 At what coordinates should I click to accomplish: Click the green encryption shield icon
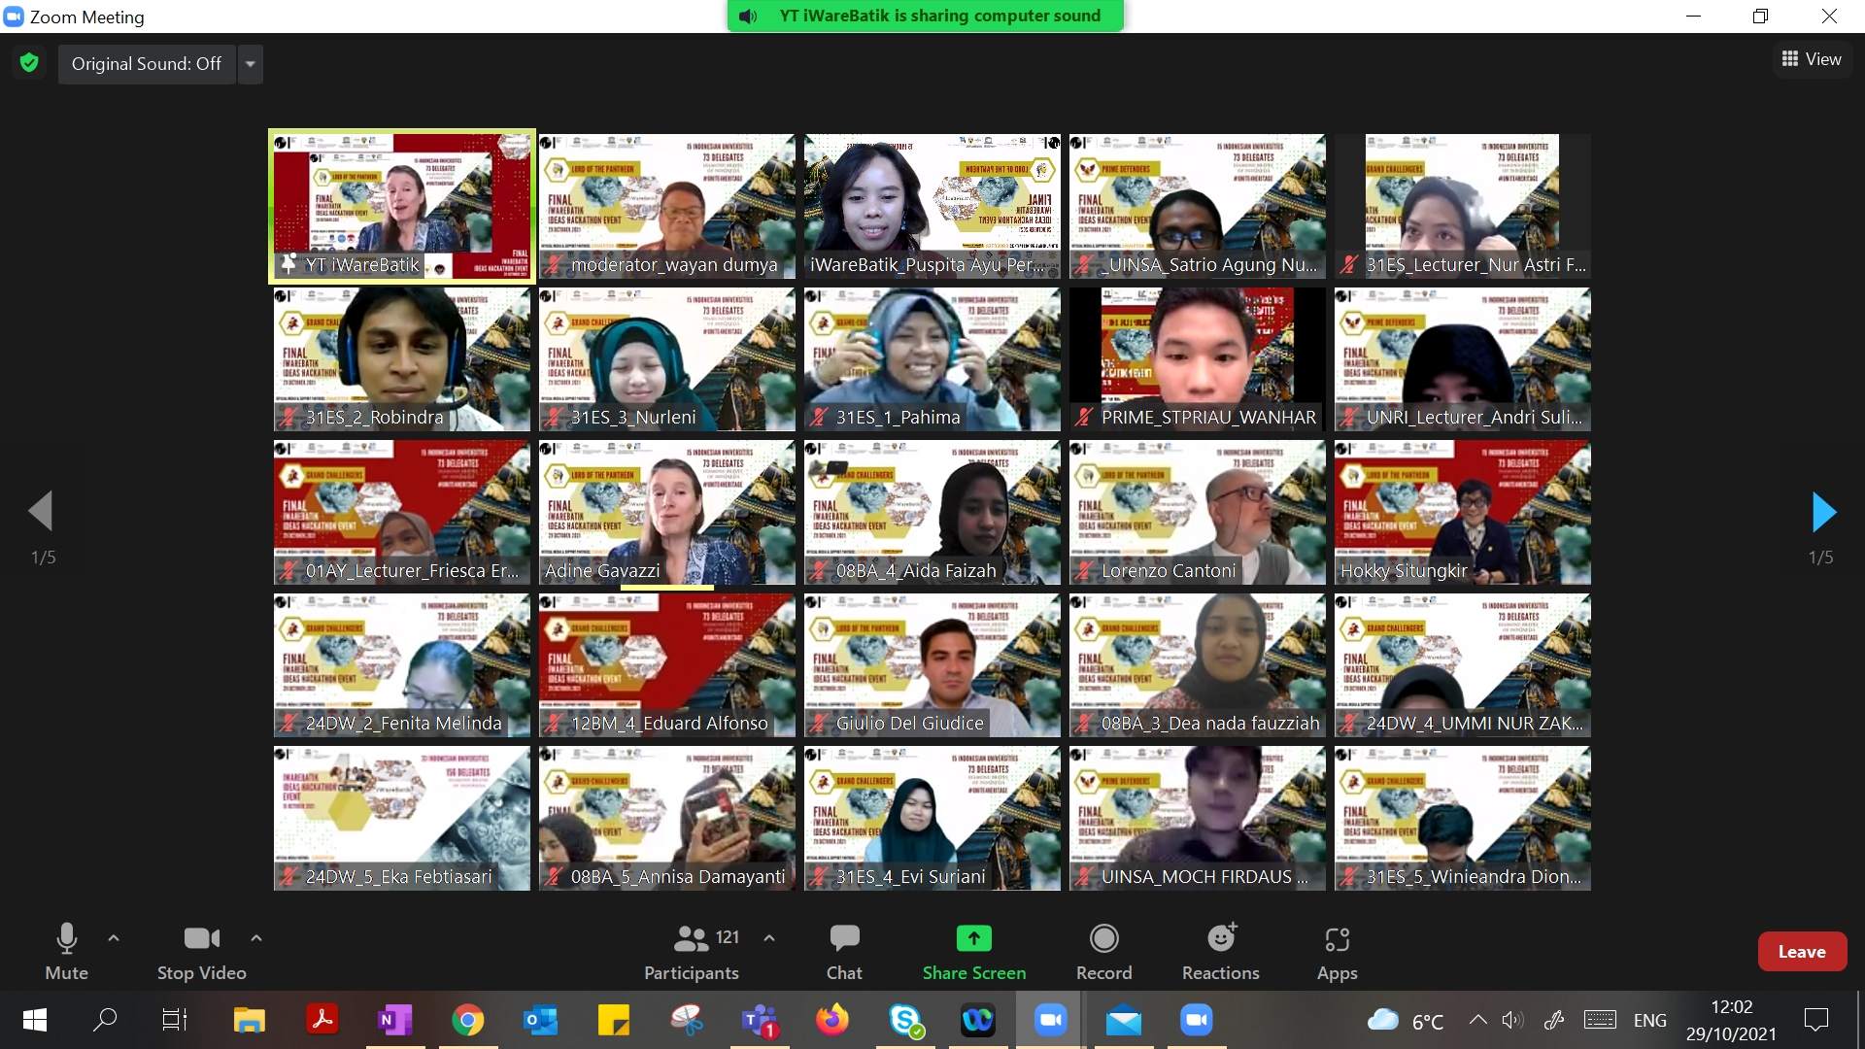click(29, 63)
